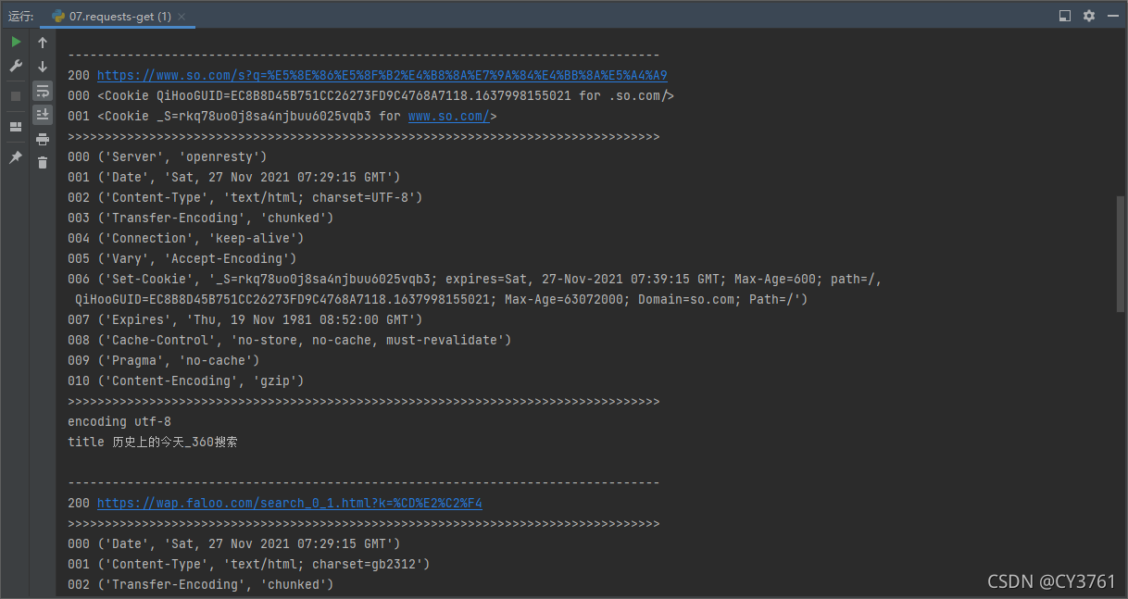Click the title 历史上的今天_360搜索 line
The height and width of the screenshot is (599, 1128).
(153, 443)
